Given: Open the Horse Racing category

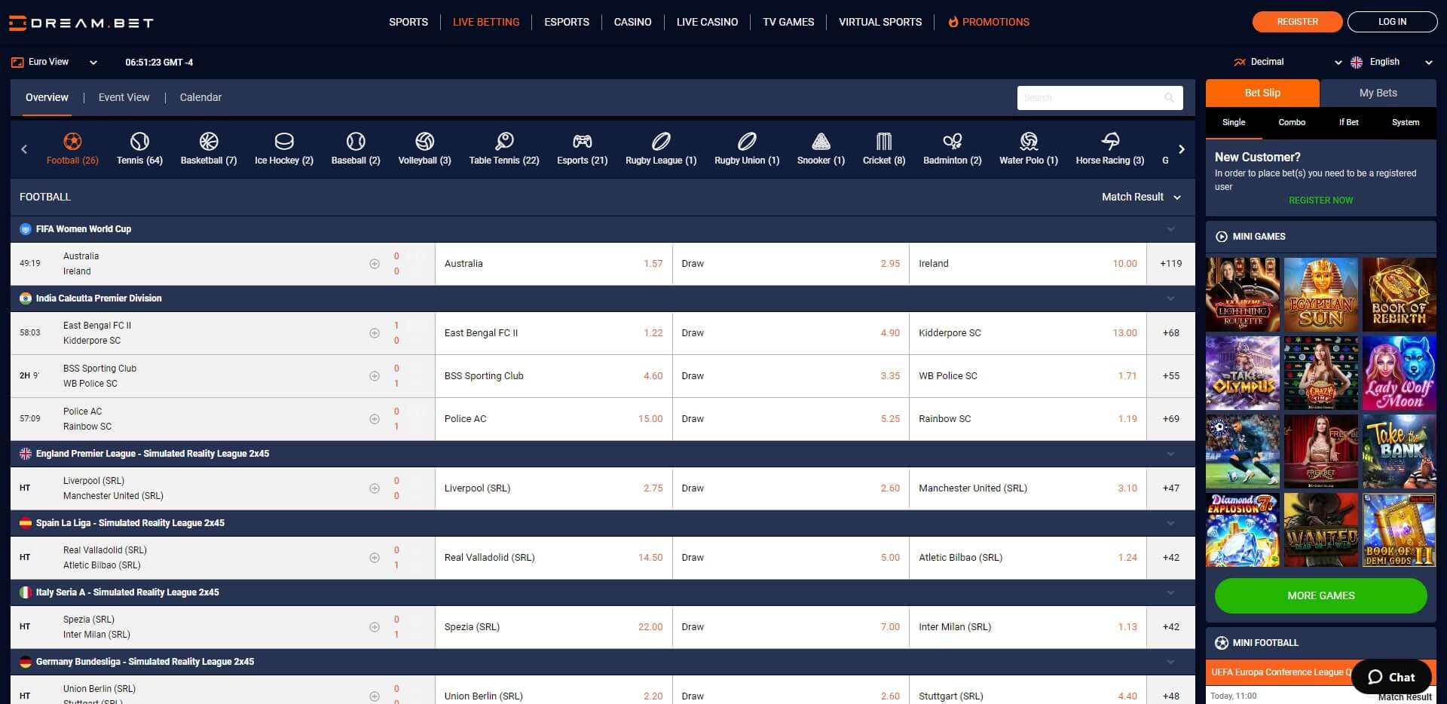Looking at the screenshot, I should click(x=1109, y=143).
